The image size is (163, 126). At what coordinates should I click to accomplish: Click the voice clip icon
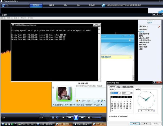point(93,100)
